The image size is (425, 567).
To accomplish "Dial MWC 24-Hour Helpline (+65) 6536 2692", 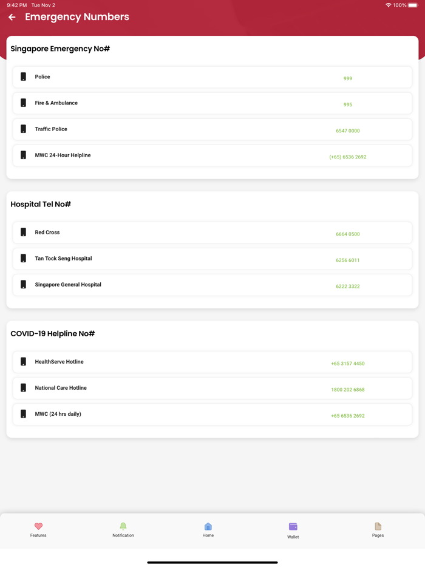I will pyautogui.click(x=348, y=157).
